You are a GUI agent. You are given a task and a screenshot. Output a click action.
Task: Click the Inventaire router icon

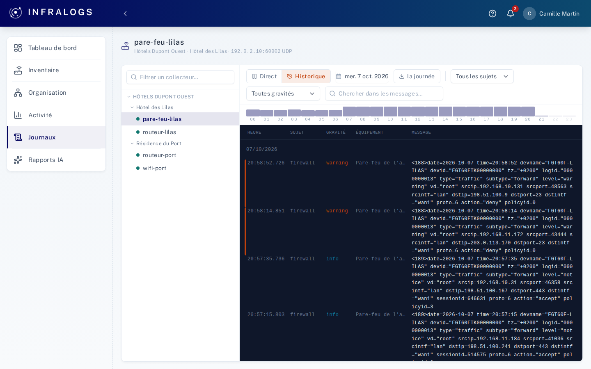pyautogui.click(x=18, y=71)
